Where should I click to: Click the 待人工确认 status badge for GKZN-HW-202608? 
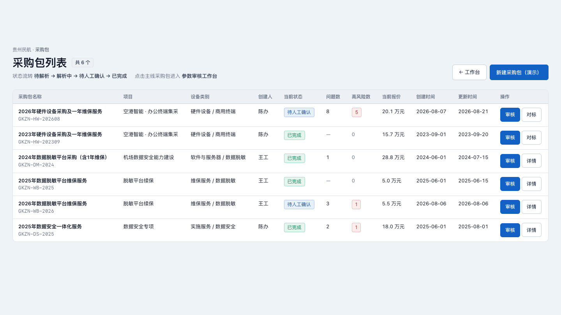click(299, 112)
